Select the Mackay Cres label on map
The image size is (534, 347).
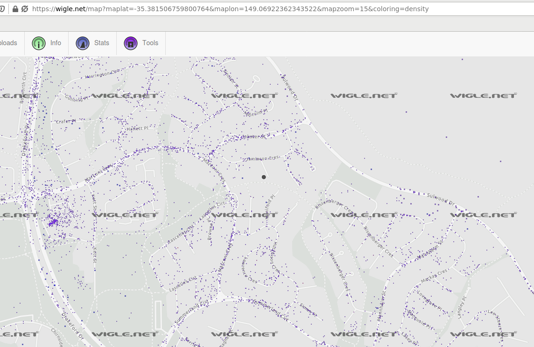tap(434, 276)
